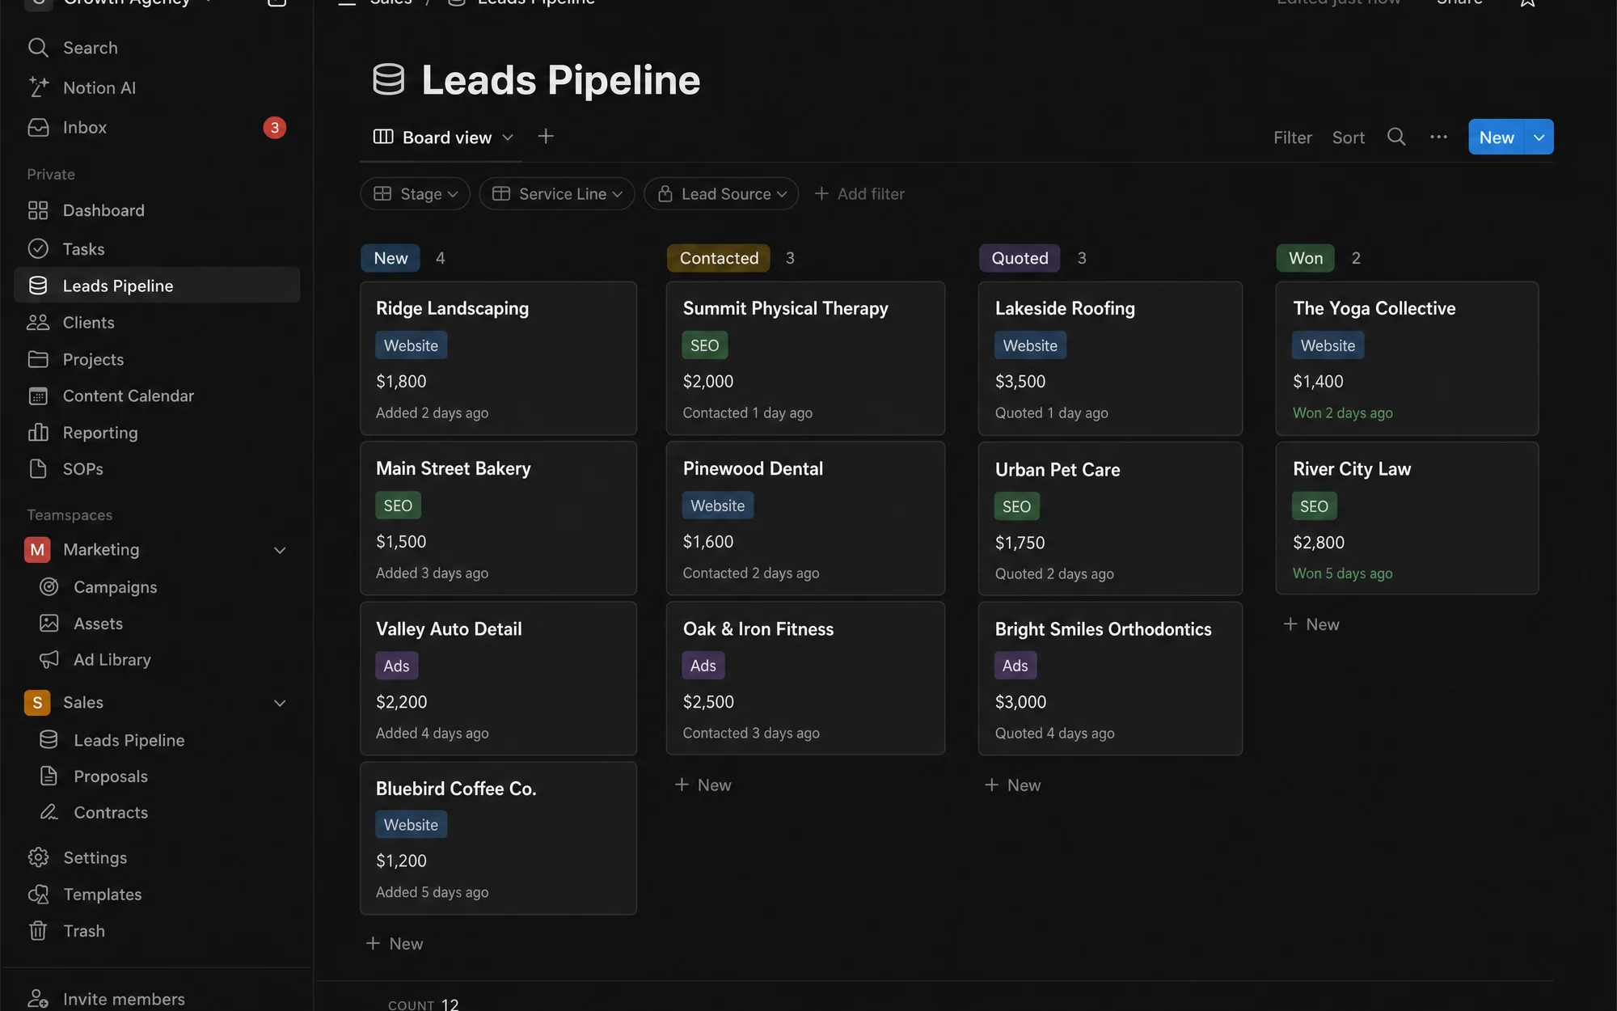This screenshot has width=1617, height=1011.
Task: Open the Stage filter dropdown
Action: [415, 194]
